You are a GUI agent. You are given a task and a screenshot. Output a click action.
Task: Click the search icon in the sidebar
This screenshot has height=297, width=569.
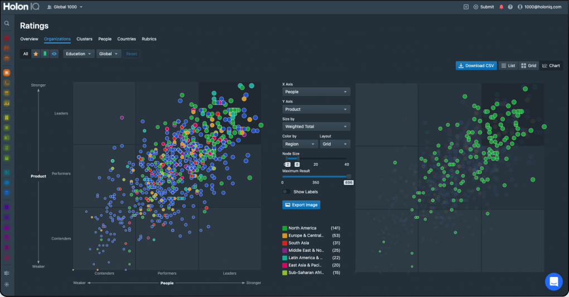pyautogui.click(x=7, y=23)
